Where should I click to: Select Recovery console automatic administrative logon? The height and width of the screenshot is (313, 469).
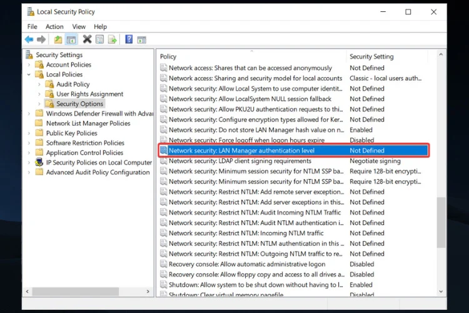point(247,264)
